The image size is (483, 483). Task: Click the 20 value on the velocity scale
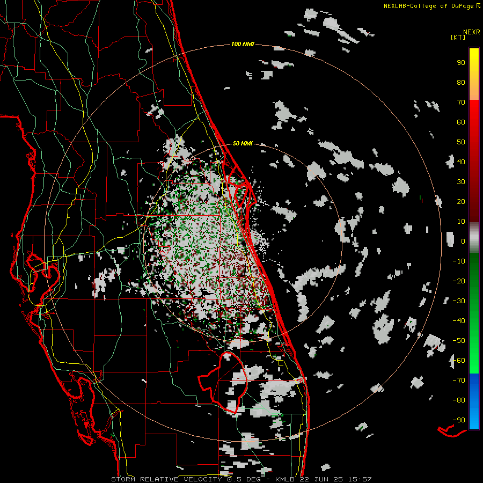(461, 201)
